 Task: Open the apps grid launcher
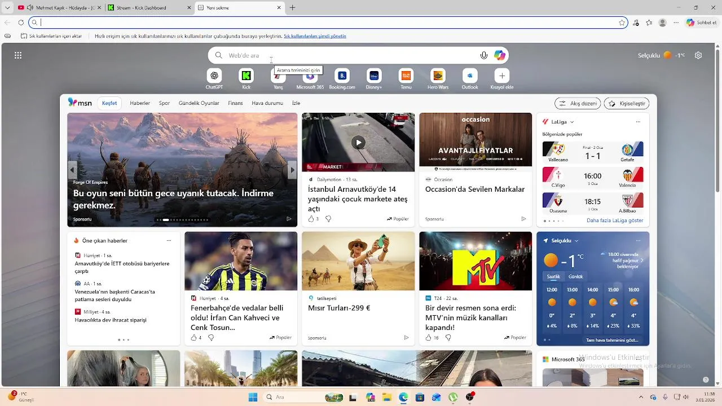pos(18,55)
